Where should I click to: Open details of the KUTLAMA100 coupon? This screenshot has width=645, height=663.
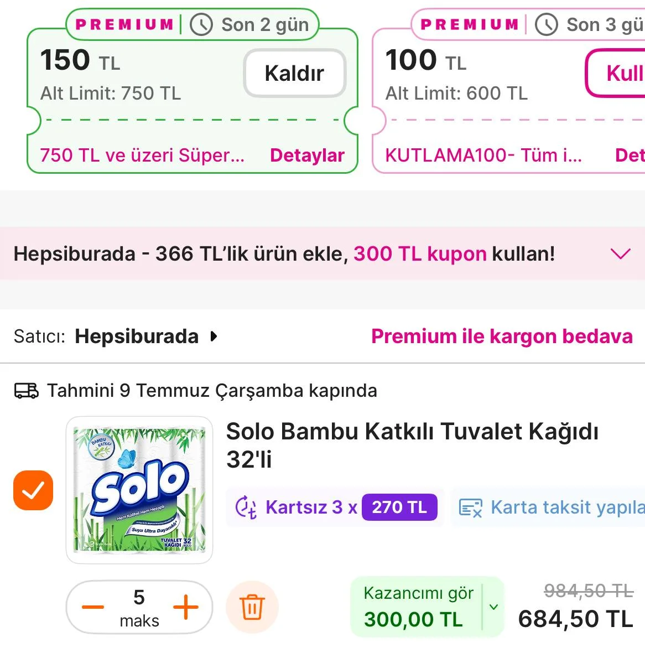coord(630,156)
